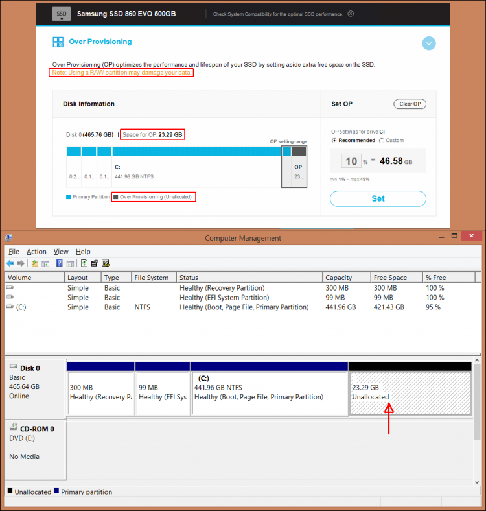
Task: Click the vertical scrollbar thumb in disk map
Action: (477, 402)
